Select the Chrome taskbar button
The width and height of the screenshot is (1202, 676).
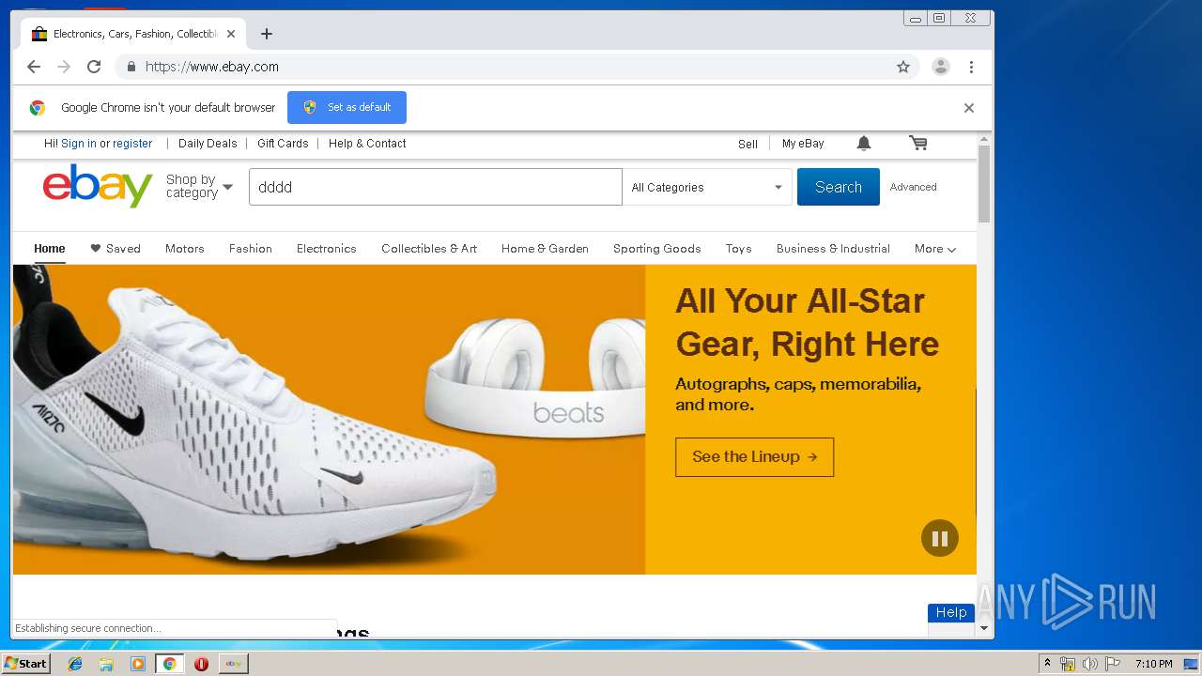(x=169, y=664)
